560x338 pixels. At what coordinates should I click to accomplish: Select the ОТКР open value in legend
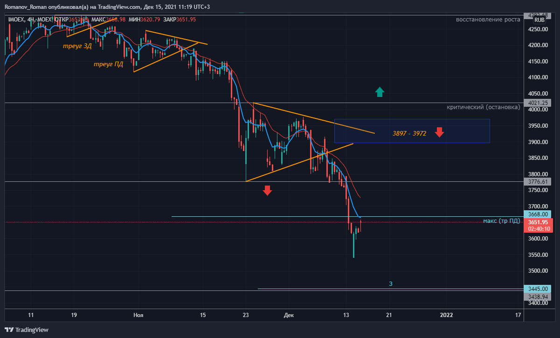click(x=72, y=19)
